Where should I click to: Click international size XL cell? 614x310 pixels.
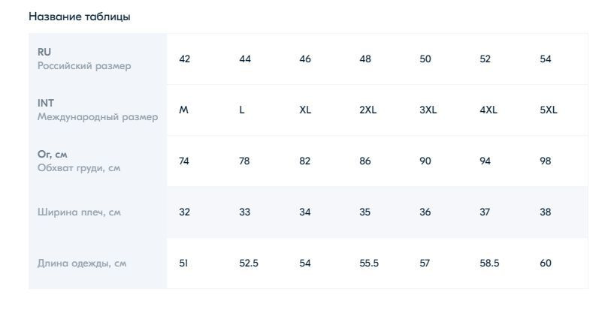pyautogui.click(x=305, y=110)
